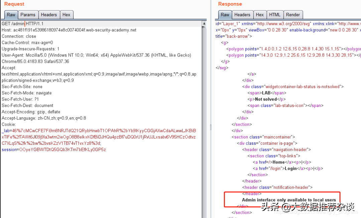Click the <span>LAB</span> line
This screenshot has height=218, width=361.
(267, 93)
